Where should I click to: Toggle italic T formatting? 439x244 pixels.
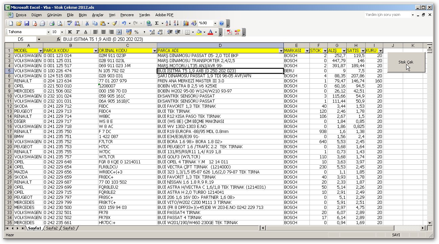tap(78, 32)
